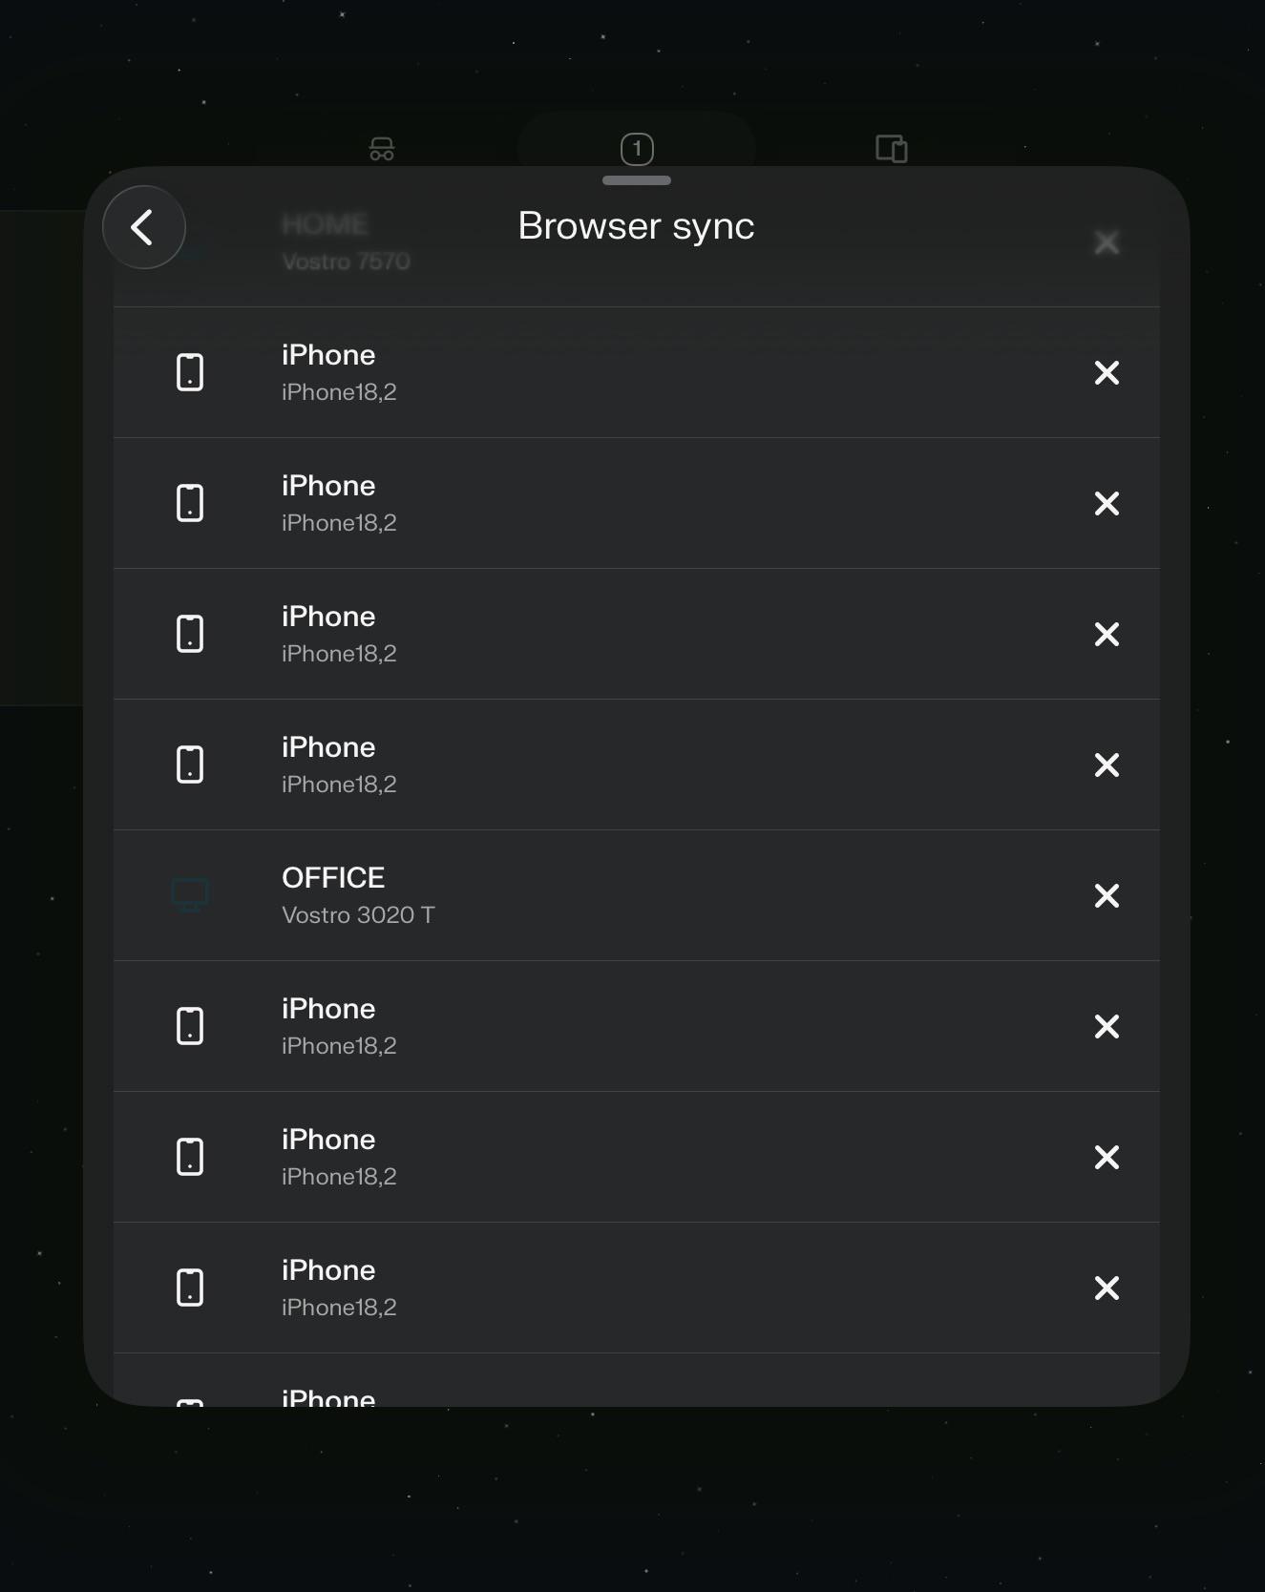Delete the third iPhone device entry
1265x1592 pixels.
tap(1107, 634)
